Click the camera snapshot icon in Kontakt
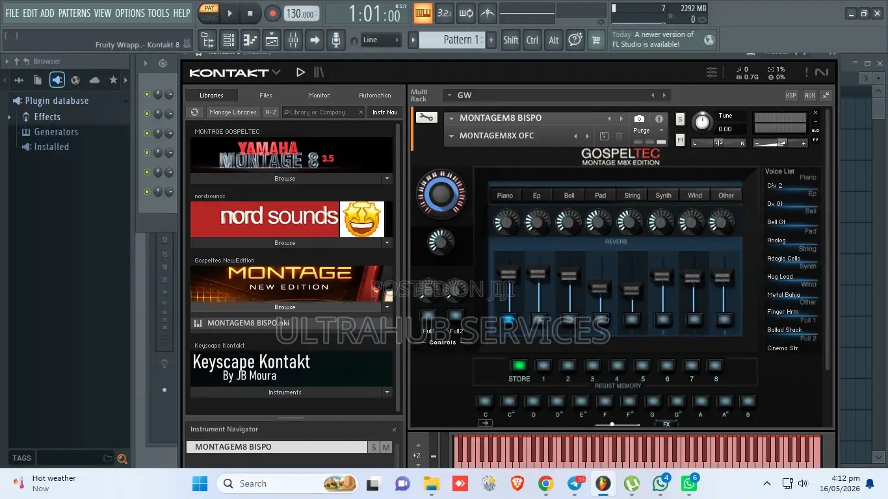This screenshot has width=888, height=499. (x=639, y=119)
